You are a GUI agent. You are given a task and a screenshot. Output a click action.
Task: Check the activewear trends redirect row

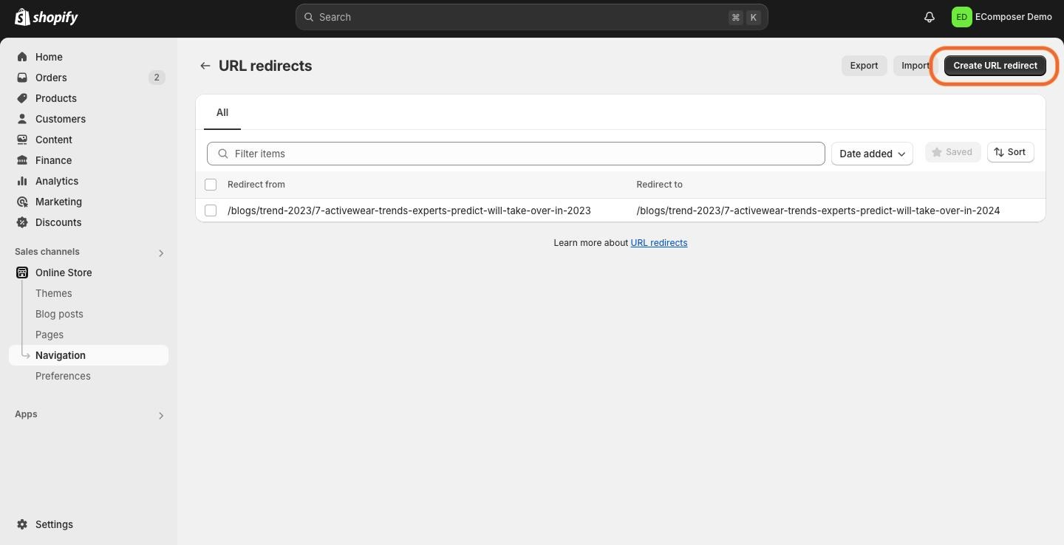click(x=211, y=210)
